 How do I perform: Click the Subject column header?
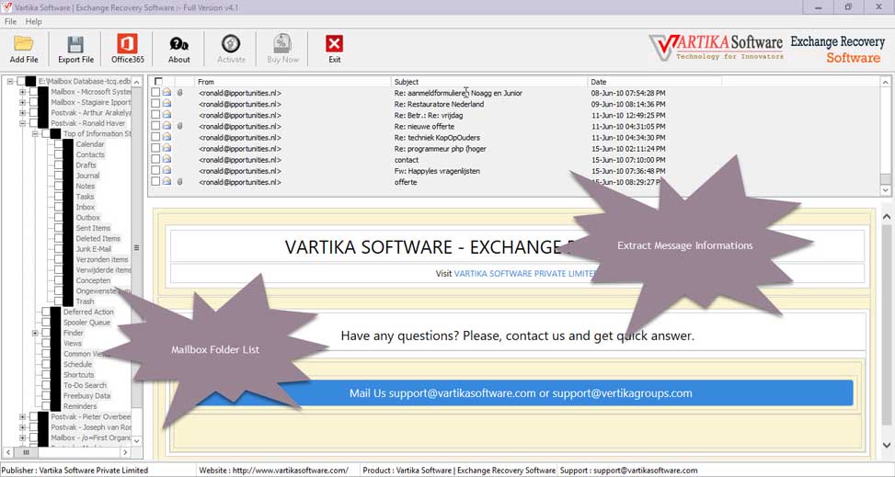coord(489,82)
